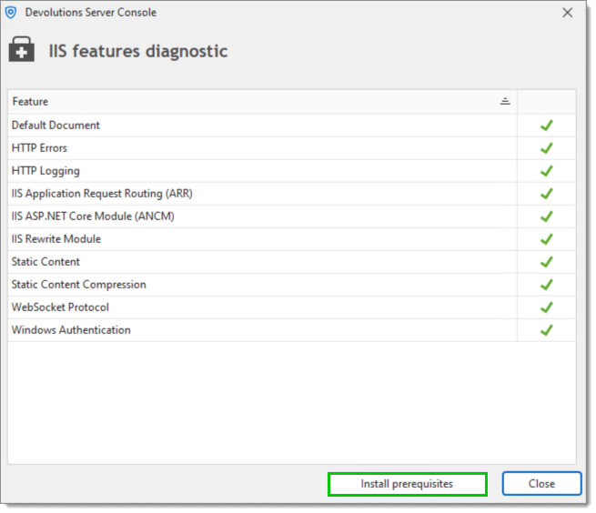Click the checkmark next to Static Content
596x513 pixels.
[547, 262]
